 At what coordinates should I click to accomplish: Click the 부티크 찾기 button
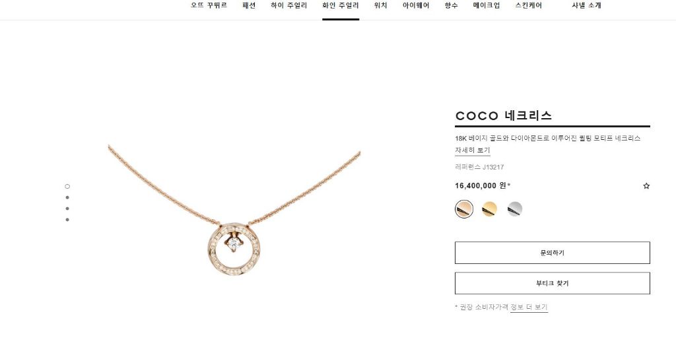[x=553, y=283]
